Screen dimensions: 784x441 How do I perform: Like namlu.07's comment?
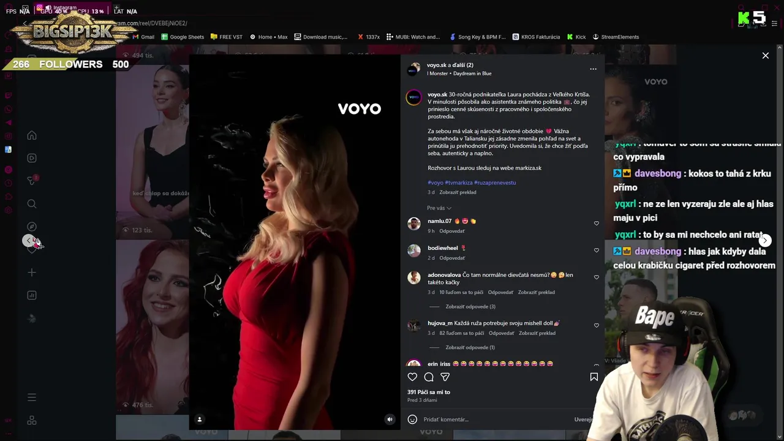(x=597, y=224)
